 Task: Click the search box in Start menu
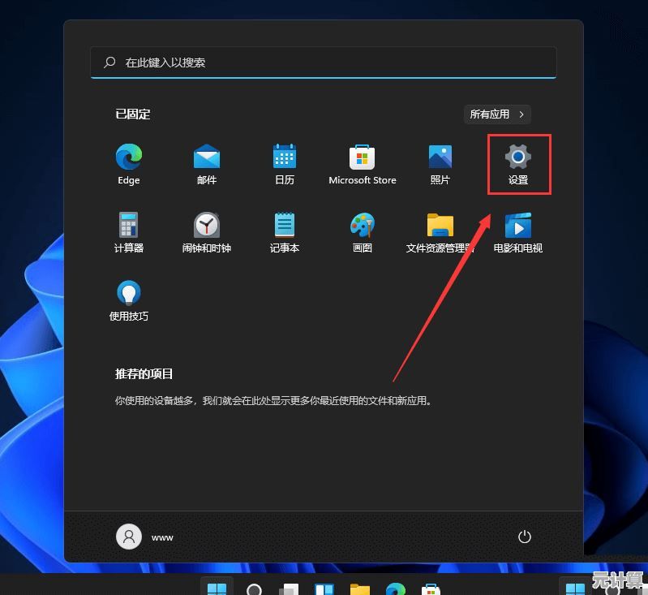click(323, 63)
